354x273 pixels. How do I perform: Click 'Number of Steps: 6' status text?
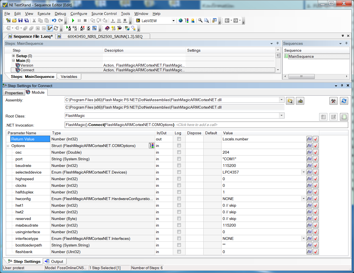pyautogui.click(x=147, y=268)
